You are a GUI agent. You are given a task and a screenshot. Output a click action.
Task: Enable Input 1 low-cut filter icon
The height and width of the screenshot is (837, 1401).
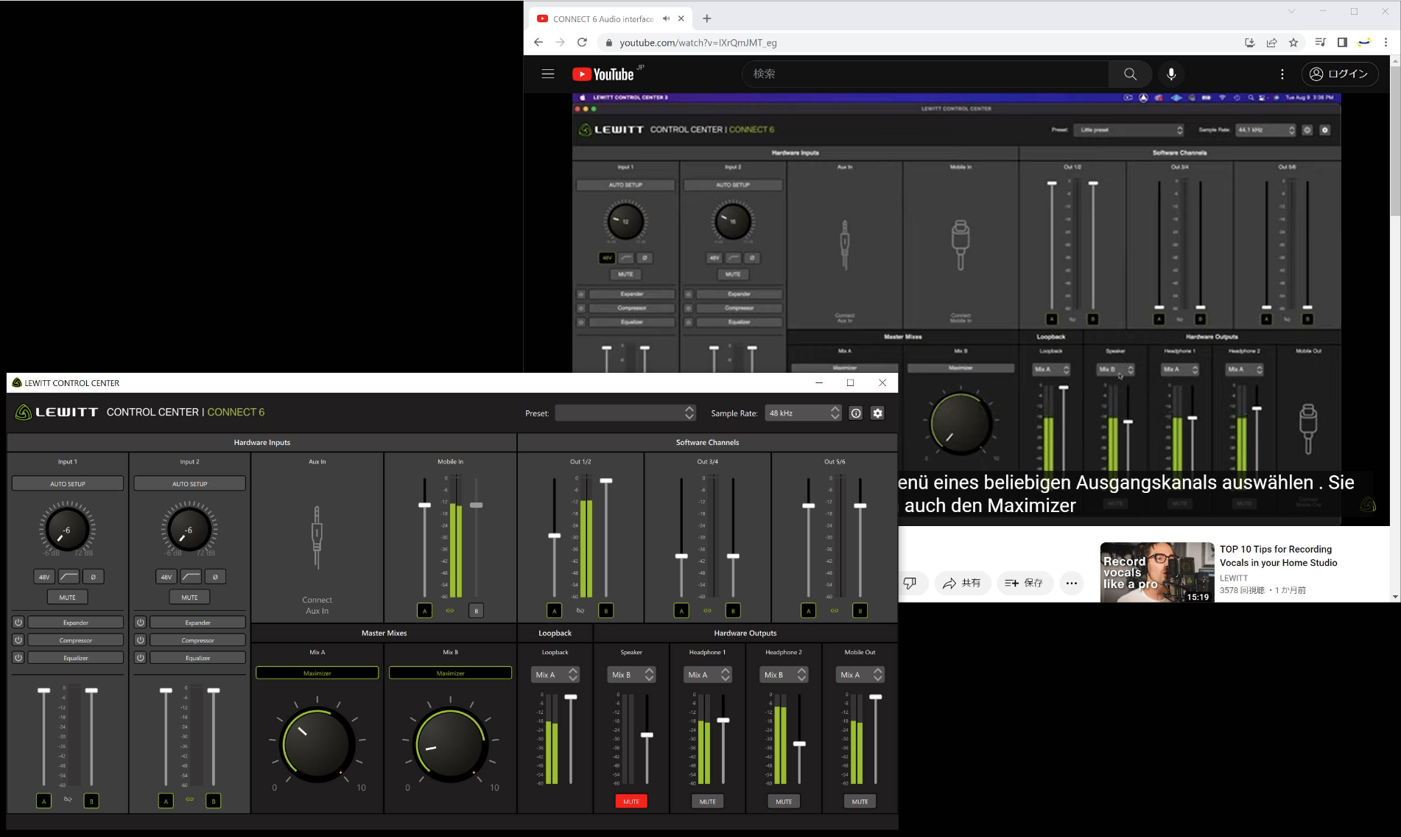point(69,577)
